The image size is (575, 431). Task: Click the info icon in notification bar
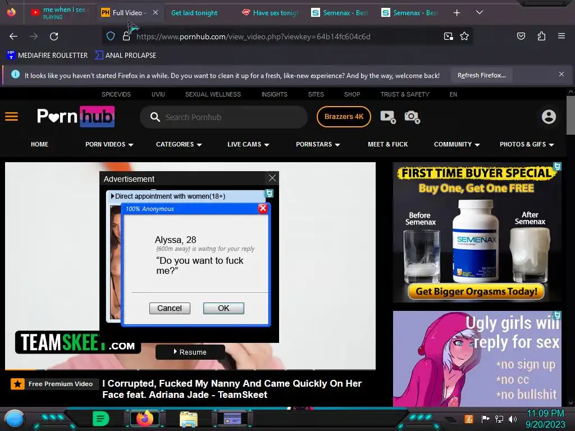point(15,75)
